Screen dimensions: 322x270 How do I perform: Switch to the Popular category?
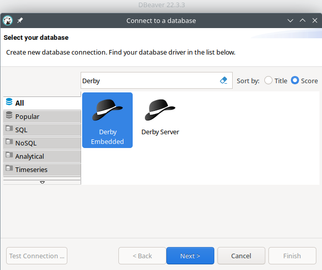42,116
